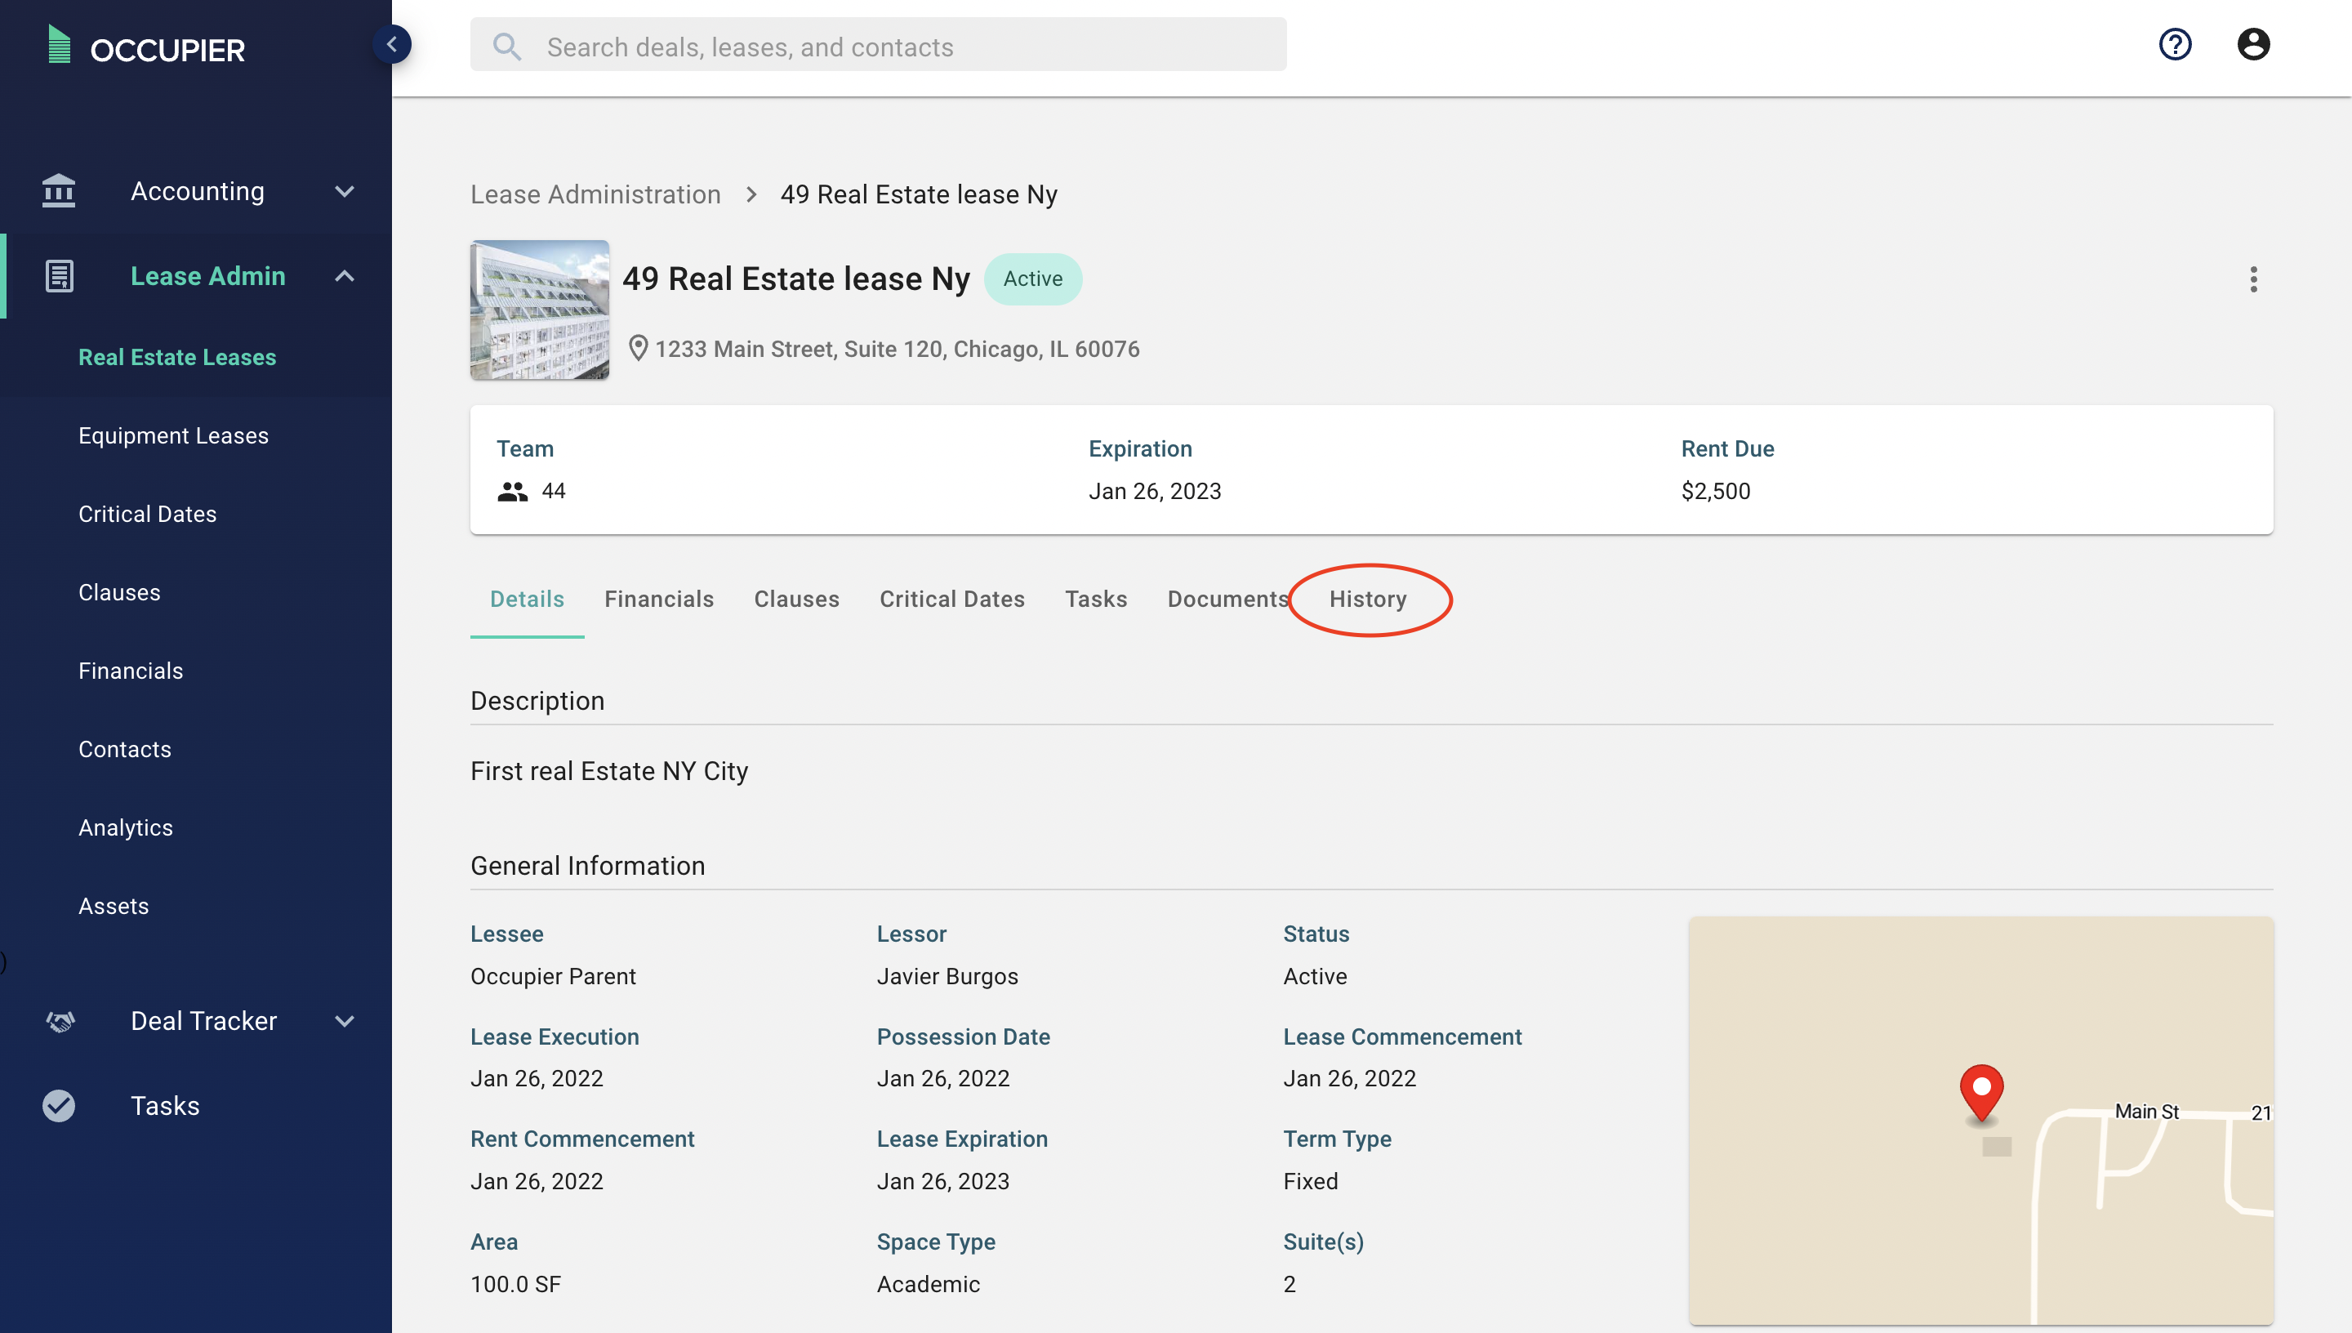Expand the Deal Tracker menu chevron

344,1021
